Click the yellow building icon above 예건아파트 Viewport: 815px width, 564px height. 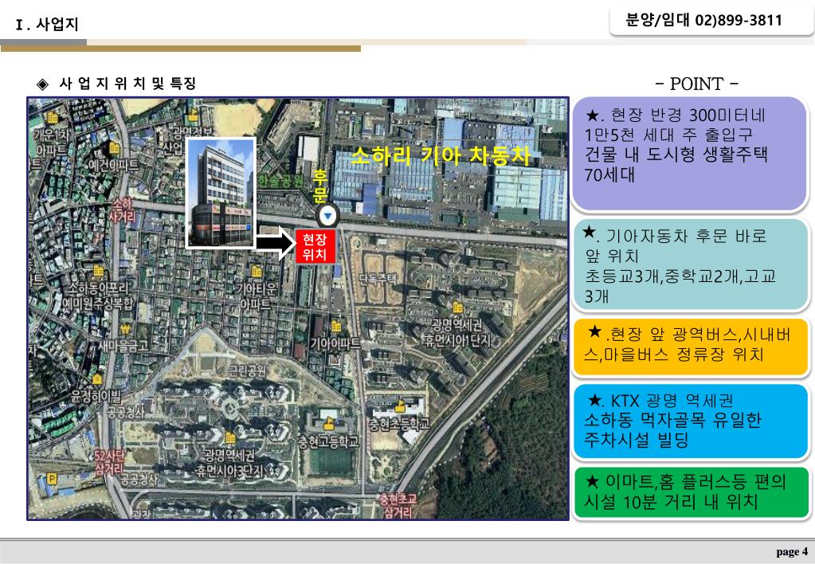pyautogui.click(x=114, y=149)
